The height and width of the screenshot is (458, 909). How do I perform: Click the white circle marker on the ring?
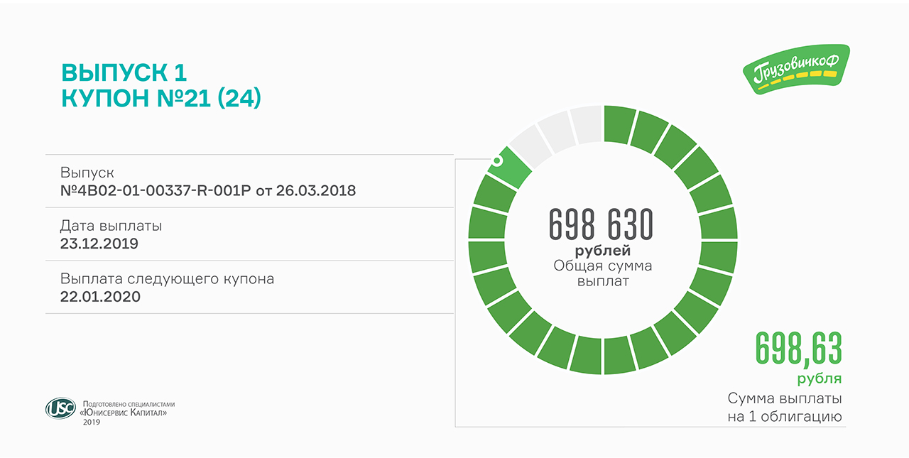[x=497, y=160]
